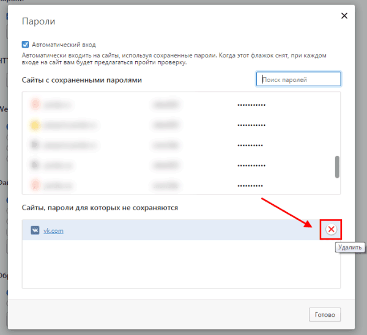Image resolution: width=367 pixels, height=335 pixels.
Task: Click the yellow favicon in second password row
Action: 35,125
